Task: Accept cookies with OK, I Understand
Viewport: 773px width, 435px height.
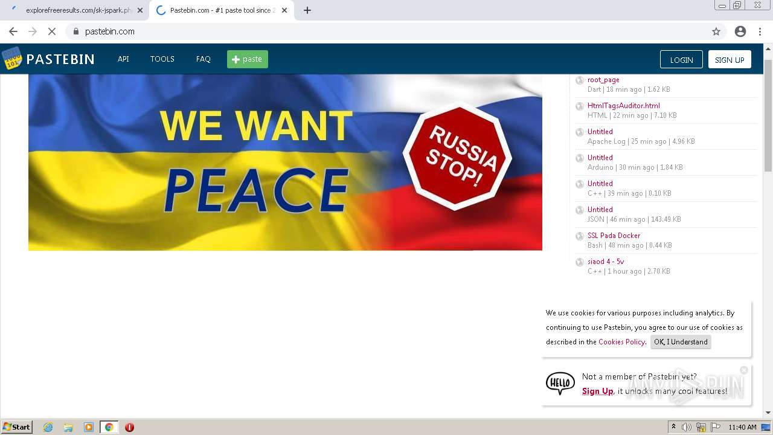Action: click(x=681, y=342)
